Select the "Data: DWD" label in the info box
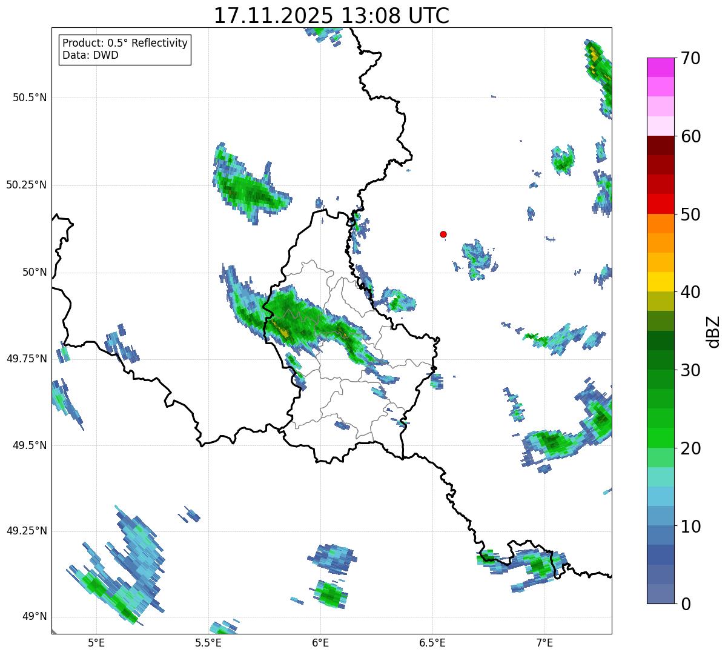 [90, 55]
